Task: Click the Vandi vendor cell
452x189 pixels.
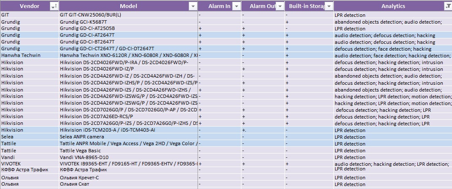Action: tap(30, 157)
